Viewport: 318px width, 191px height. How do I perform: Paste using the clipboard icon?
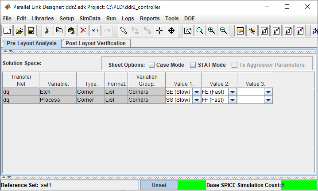click(71, 31)
